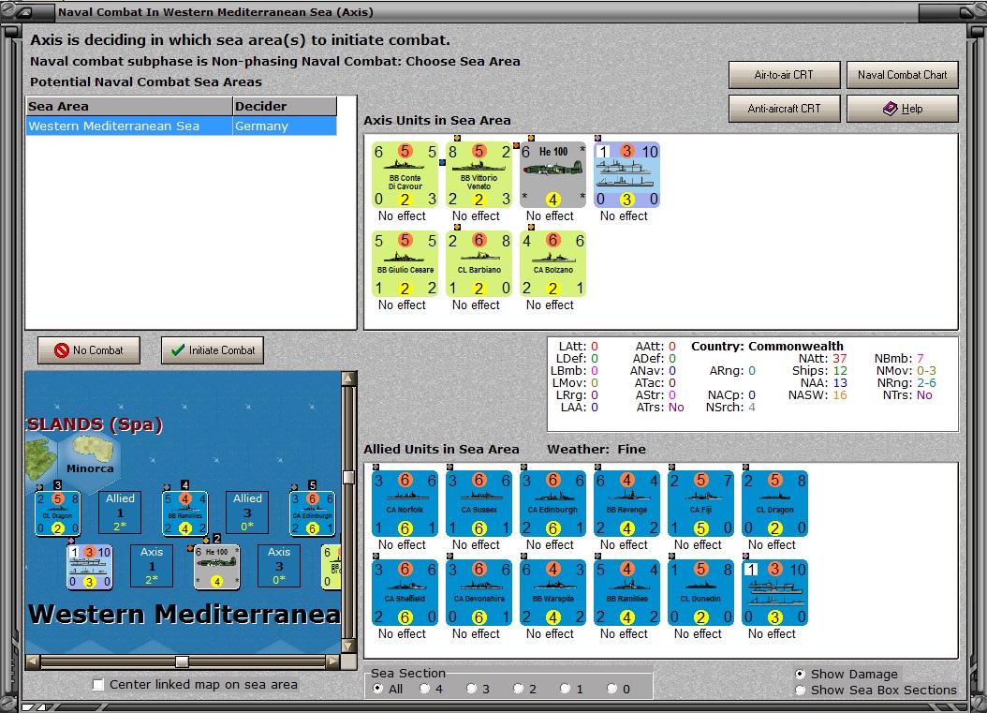Click the Axis convoy counter on the map
The height and width of the screenshot is (713, 987).
(89, 567)
